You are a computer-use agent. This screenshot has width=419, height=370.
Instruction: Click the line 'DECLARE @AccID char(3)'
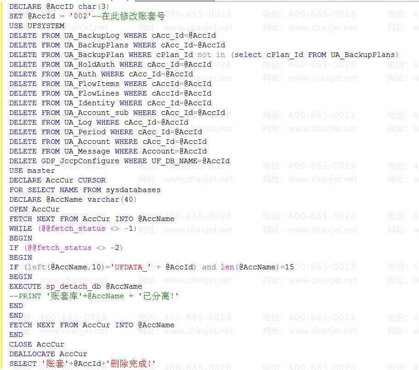pyautogui.click(x=59, y=6)
